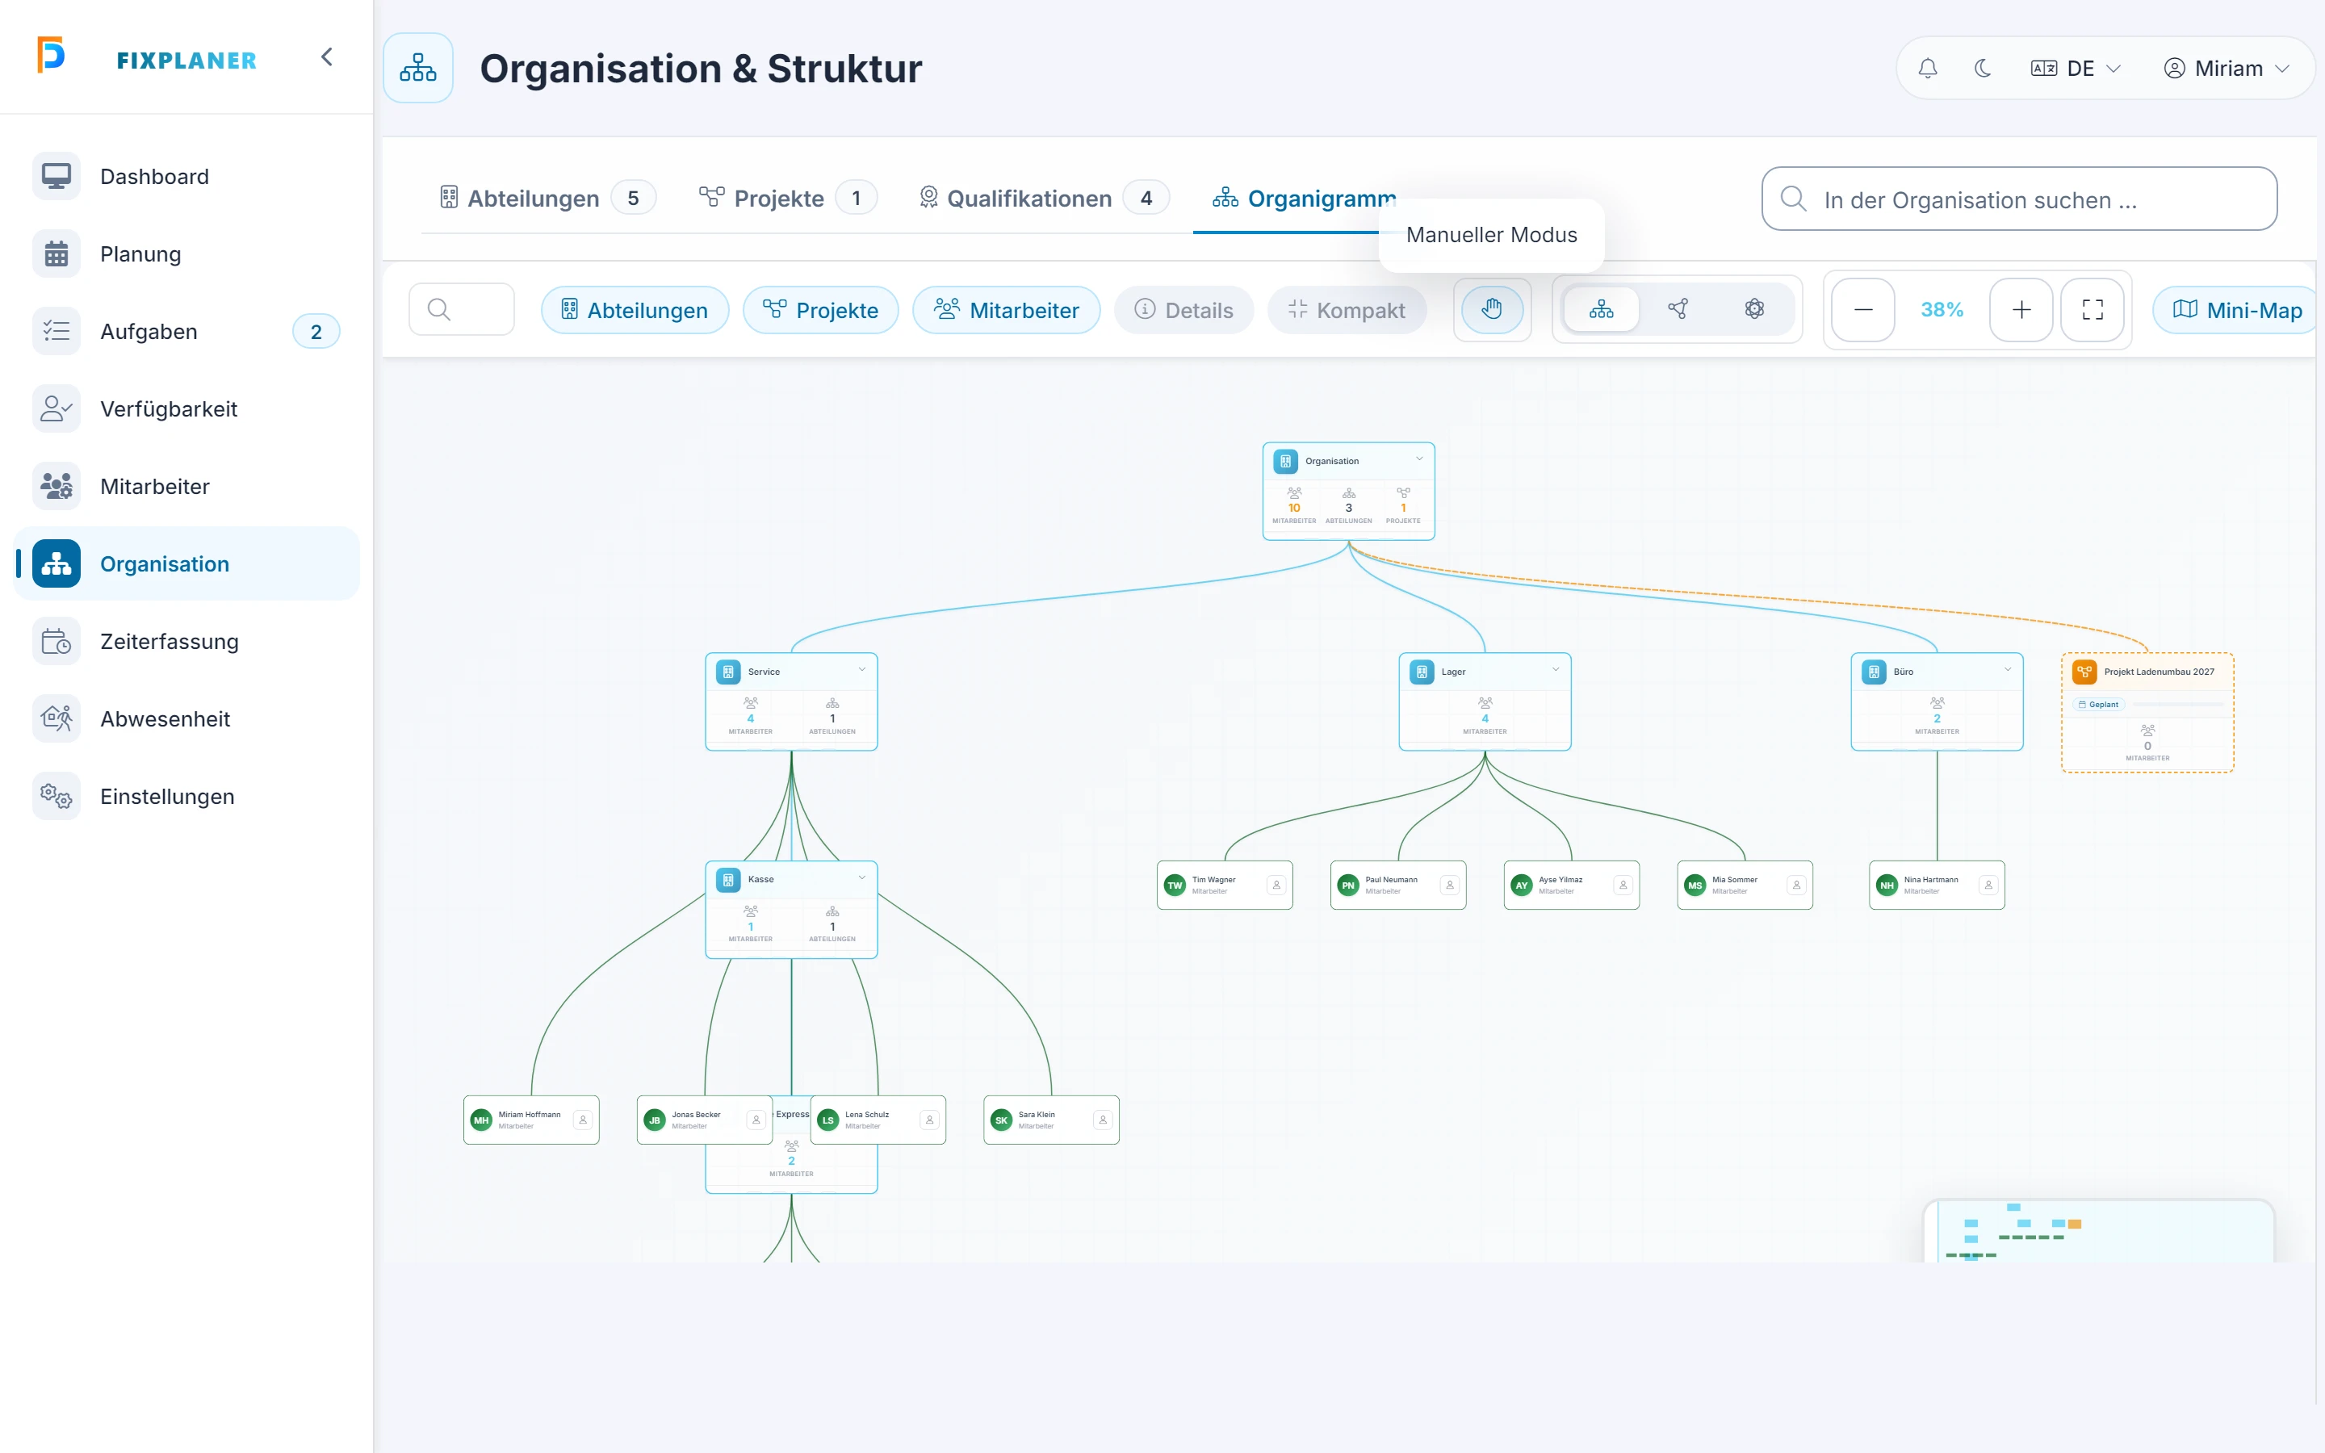
Task: Open notifications bell
Action: pos(1927,69)
